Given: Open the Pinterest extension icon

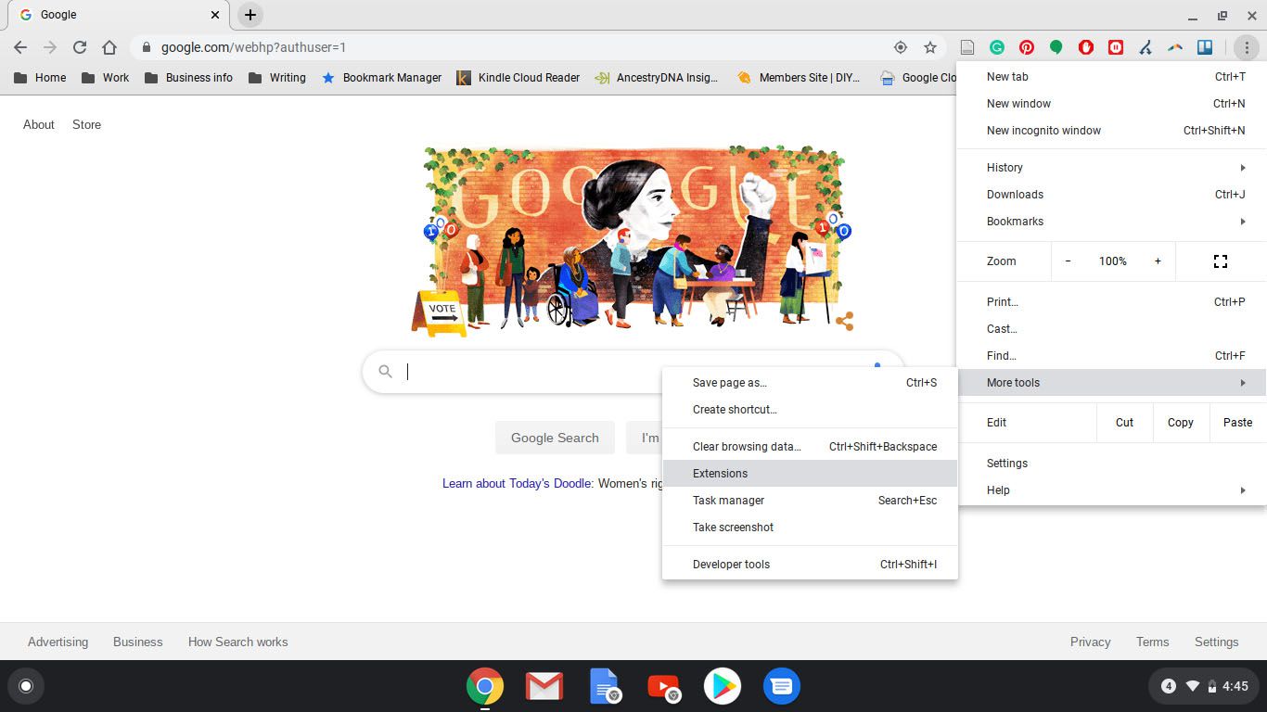Looking at the screenshot, I should click(x=1027, y=47).
